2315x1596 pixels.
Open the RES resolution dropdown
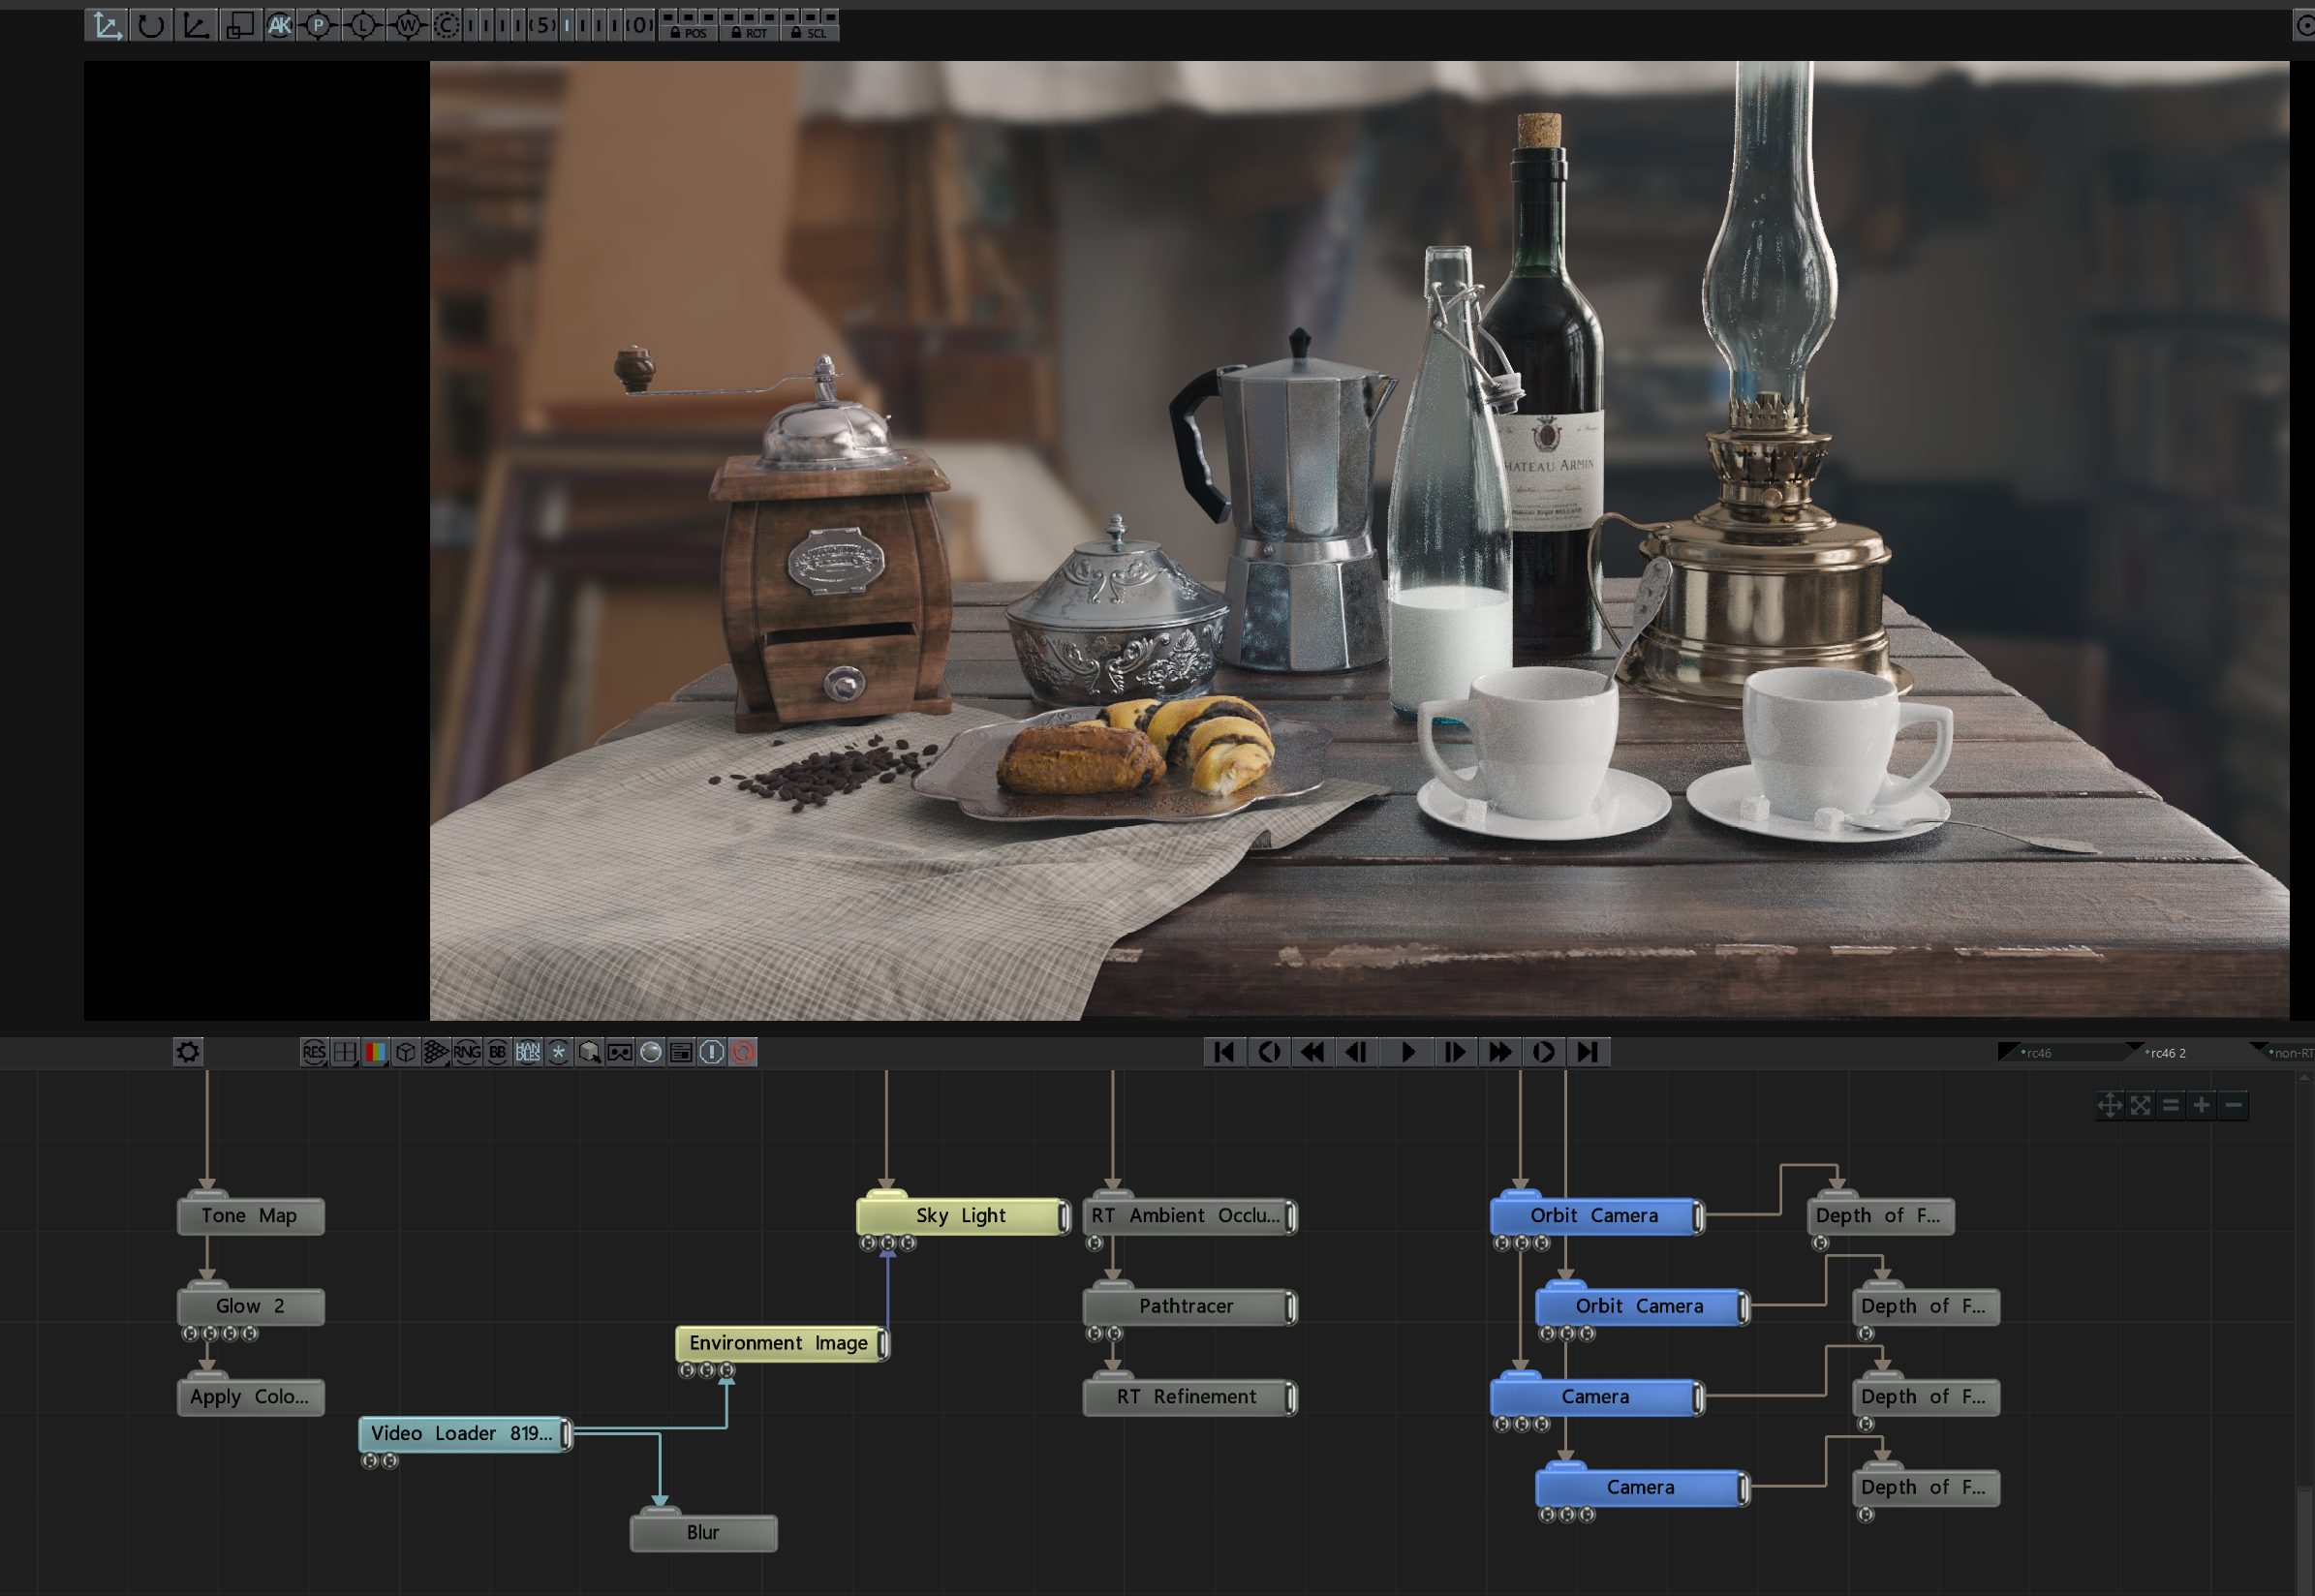point(314,1052)
